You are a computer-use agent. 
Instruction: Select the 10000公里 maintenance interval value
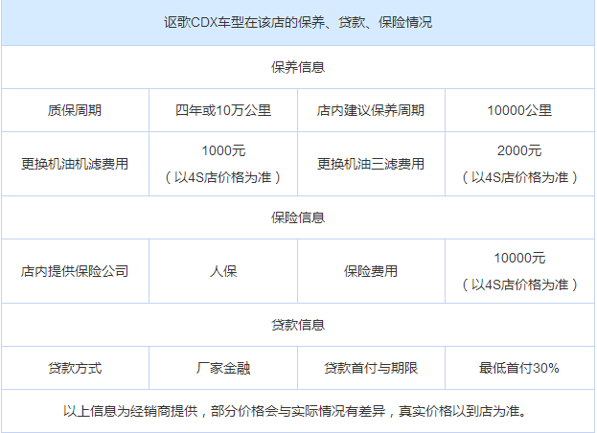(x=519, y=110)
